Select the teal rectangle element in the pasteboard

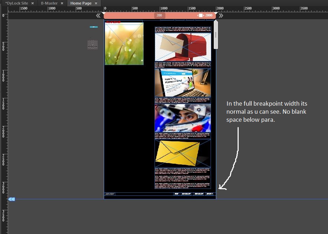click(x=93, y=27)
